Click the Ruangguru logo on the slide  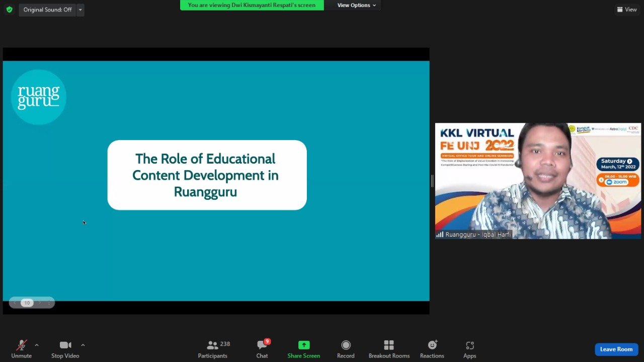coord(39,97)
